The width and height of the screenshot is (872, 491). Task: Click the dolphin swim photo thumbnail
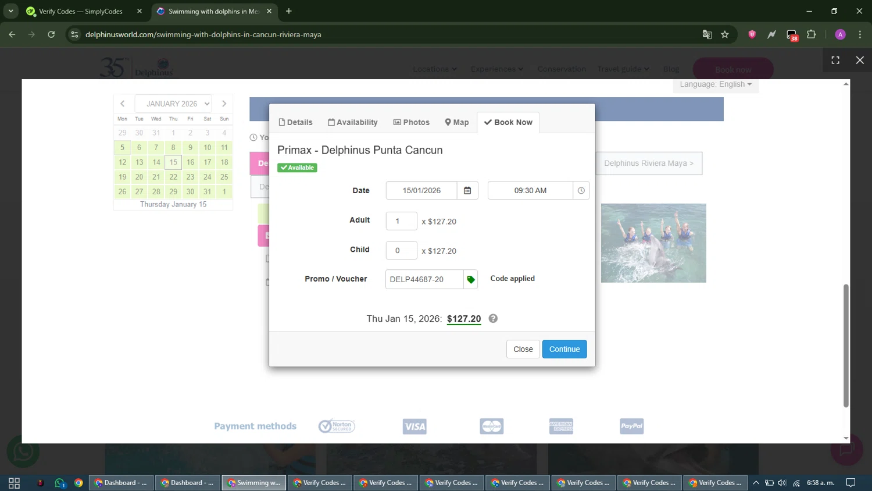[653, 243]
